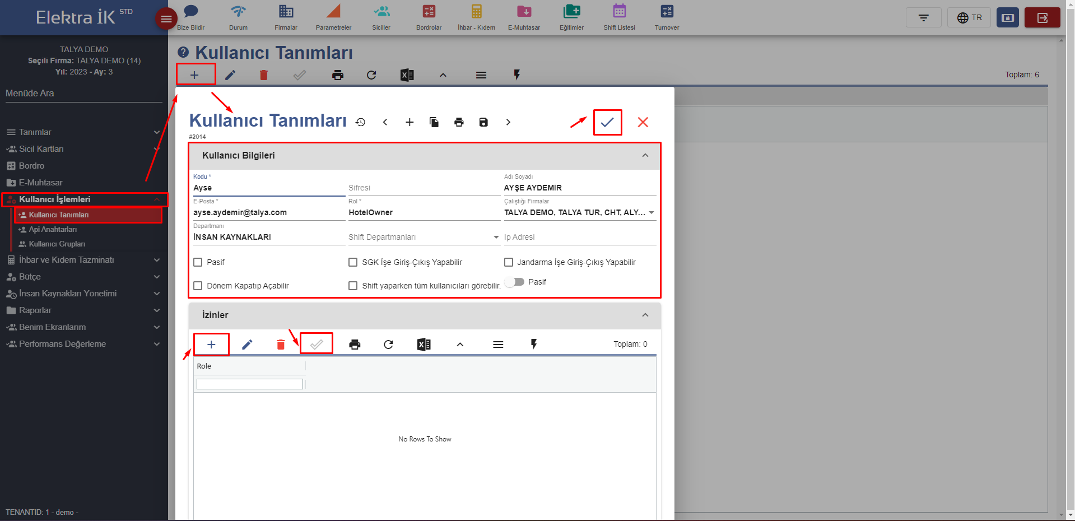Add a new role with İzinler plus icon
Viewport: 1075px width, 521px height.
(211, 345)
